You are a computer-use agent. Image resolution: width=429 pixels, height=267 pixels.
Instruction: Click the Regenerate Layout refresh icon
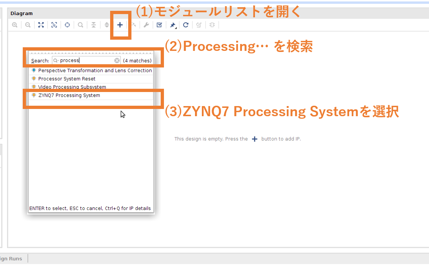[186, 25]
